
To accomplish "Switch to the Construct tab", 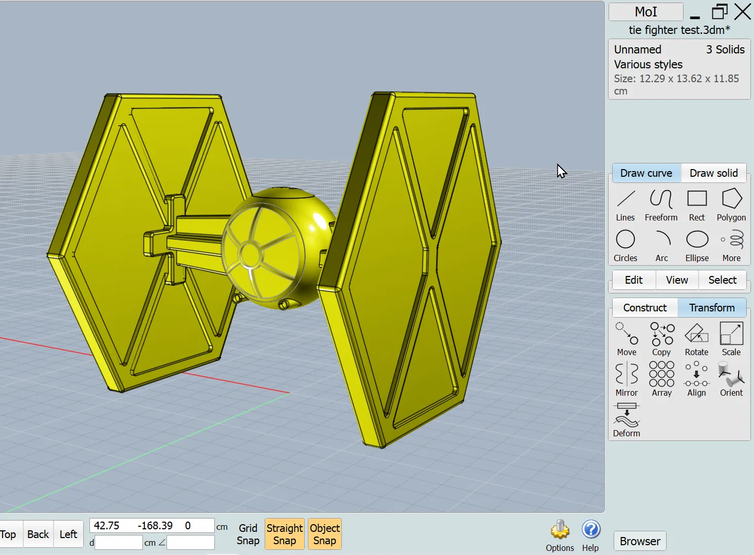I will (x=645, y=308).
